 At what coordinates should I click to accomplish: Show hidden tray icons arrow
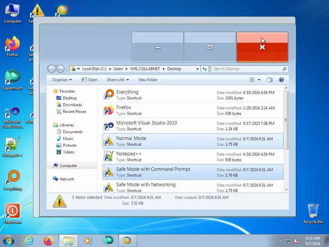point(281,241)
